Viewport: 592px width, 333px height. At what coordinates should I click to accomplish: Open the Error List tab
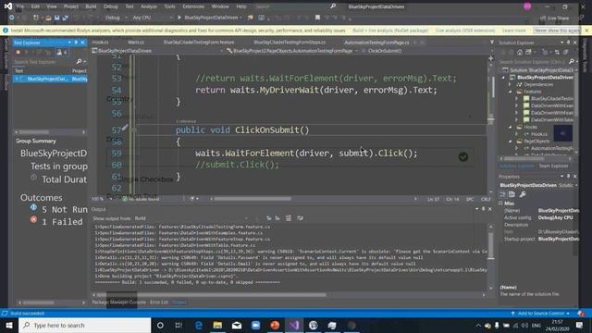pyautogui.click(x=159, y=302)
